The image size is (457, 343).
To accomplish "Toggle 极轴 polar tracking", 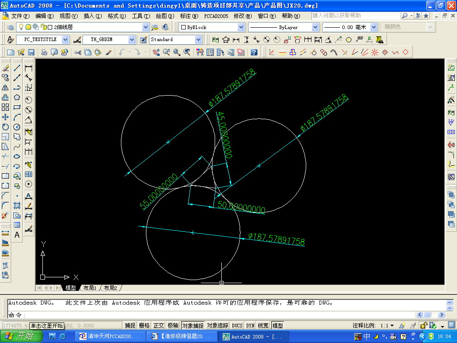I will point(173,326).
